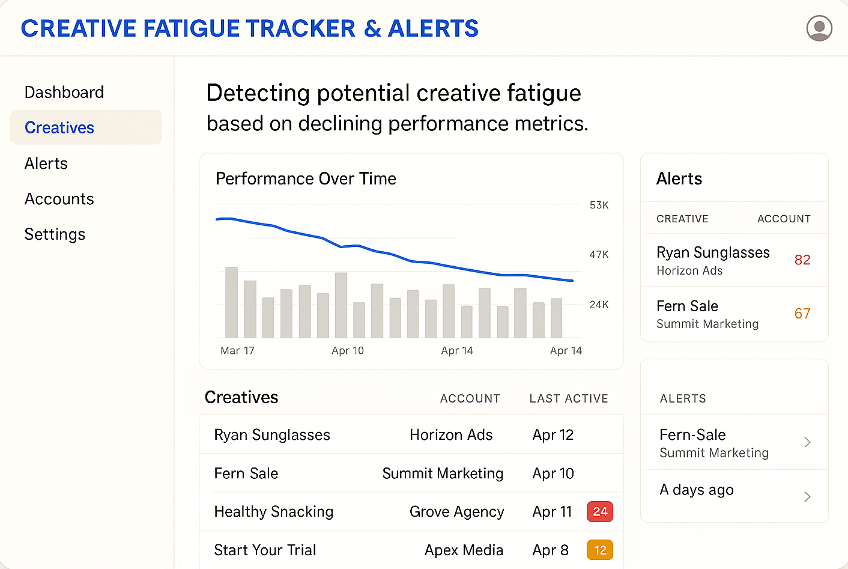Switch to the Alerts section
This screenshot has height=569, width=848.
coord(46,163)
